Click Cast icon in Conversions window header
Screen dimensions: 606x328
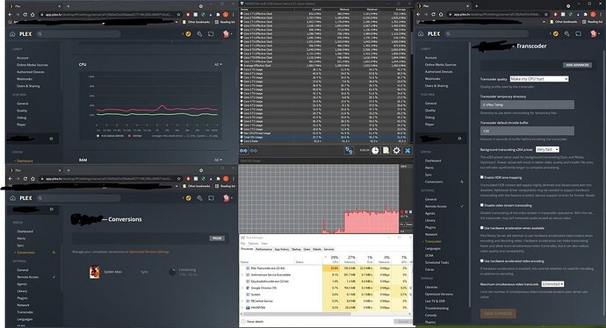(211, 198)
